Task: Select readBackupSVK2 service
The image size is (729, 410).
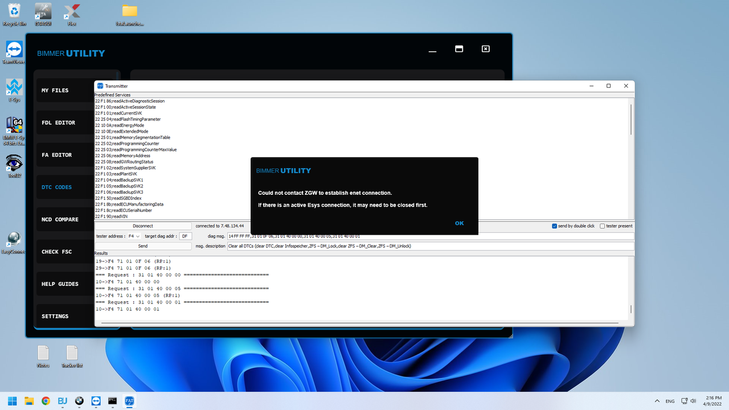Action: click(119, 186)
